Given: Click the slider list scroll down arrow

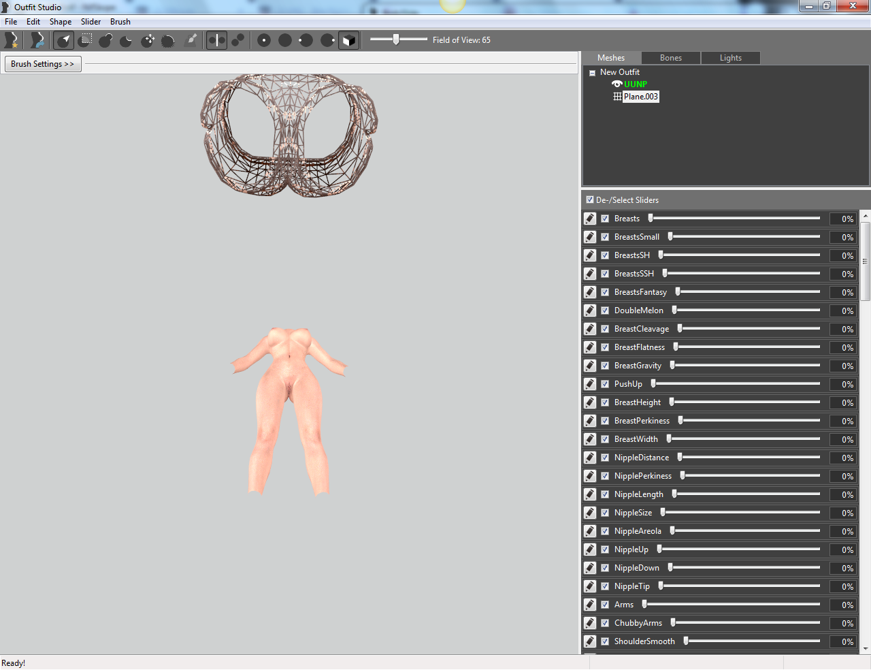Looking at the screenshot, I should click(x=866, y=650).
